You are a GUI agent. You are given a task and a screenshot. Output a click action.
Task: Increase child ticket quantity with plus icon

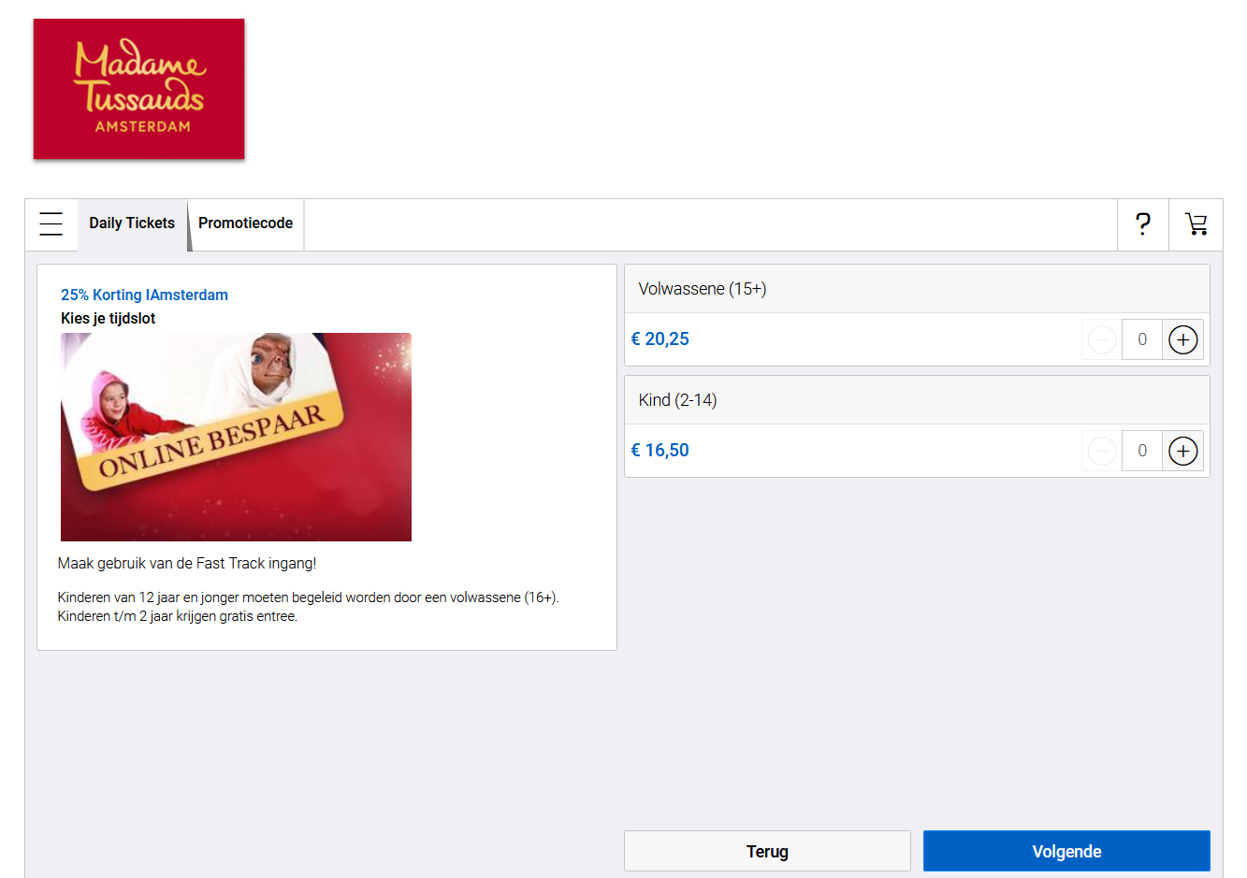1183,451
